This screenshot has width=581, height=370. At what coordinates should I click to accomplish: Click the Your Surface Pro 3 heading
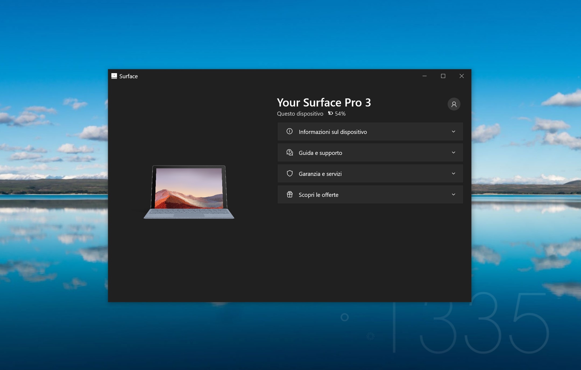click(324, 102)
